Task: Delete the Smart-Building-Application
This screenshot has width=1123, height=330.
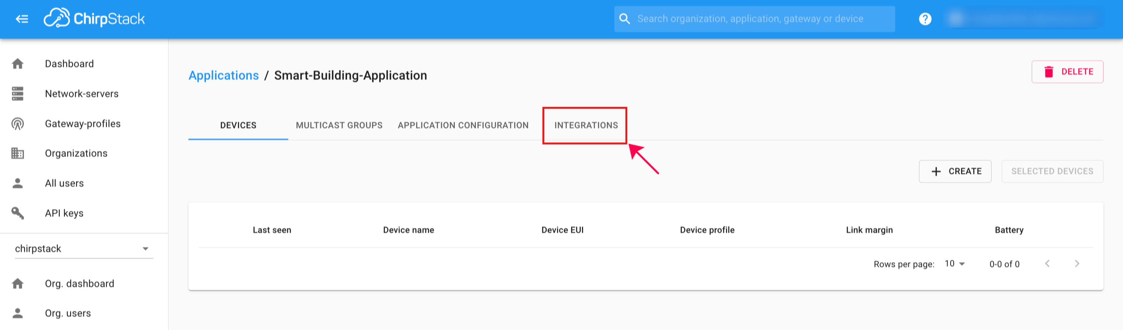Action: (x=1067, y=72)
